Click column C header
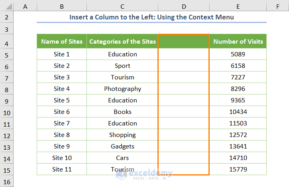 [122, 6]
